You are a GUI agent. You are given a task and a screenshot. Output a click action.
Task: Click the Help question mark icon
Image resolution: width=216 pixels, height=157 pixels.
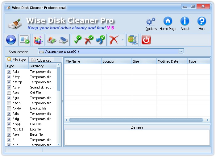point(202,23)
